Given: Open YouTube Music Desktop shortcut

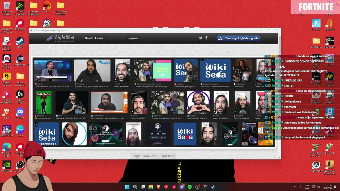Looking at the screenshot, I should 7,97.
